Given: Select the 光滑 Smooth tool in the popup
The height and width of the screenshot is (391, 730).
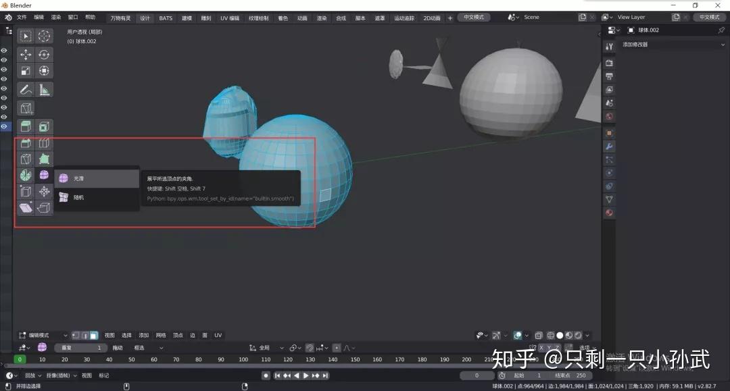Looking at the screenshot, I should pyautogui.click(x=79, y=178).
